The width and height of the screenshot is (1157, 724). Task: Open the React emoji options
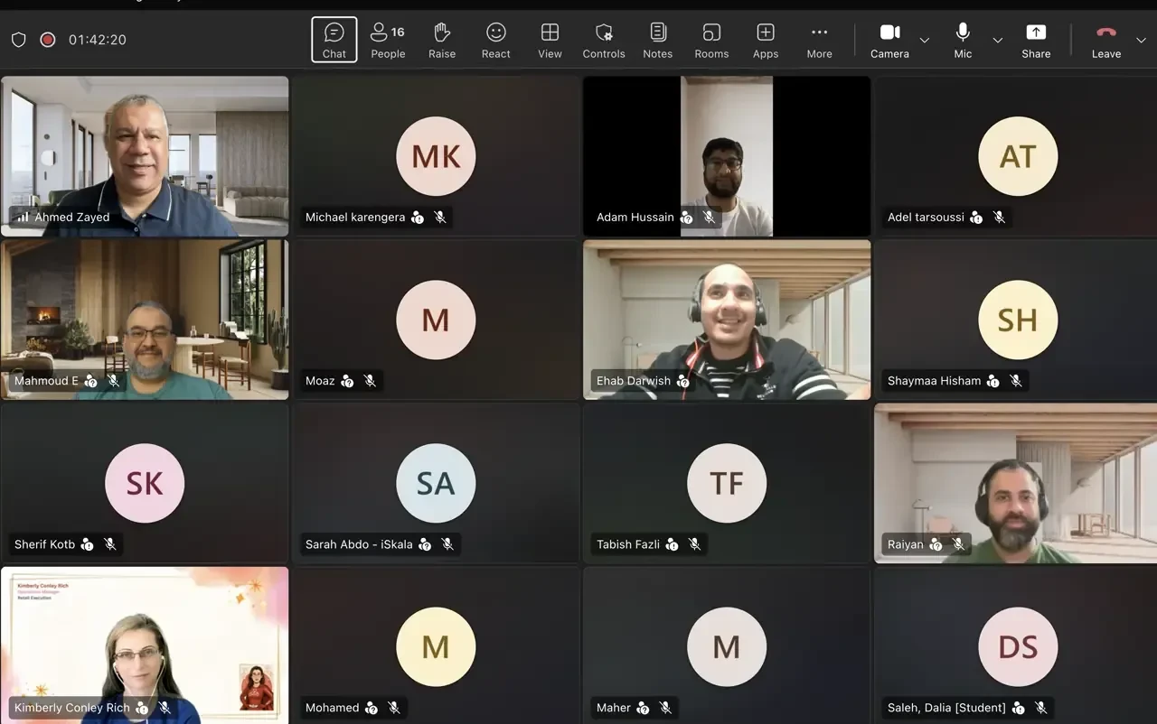[x=496, y=40]
